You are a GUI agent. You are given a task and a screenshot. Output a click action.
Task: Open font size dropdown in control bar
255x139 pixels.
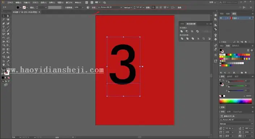(x=144, y=8)
